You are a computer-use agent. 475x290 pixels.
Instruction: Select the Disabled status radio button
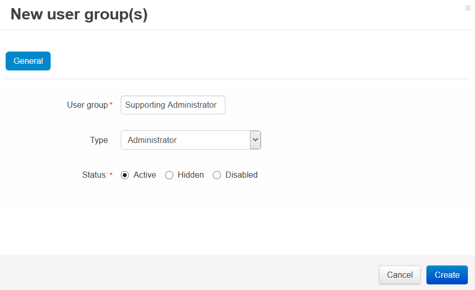(217, 175)
